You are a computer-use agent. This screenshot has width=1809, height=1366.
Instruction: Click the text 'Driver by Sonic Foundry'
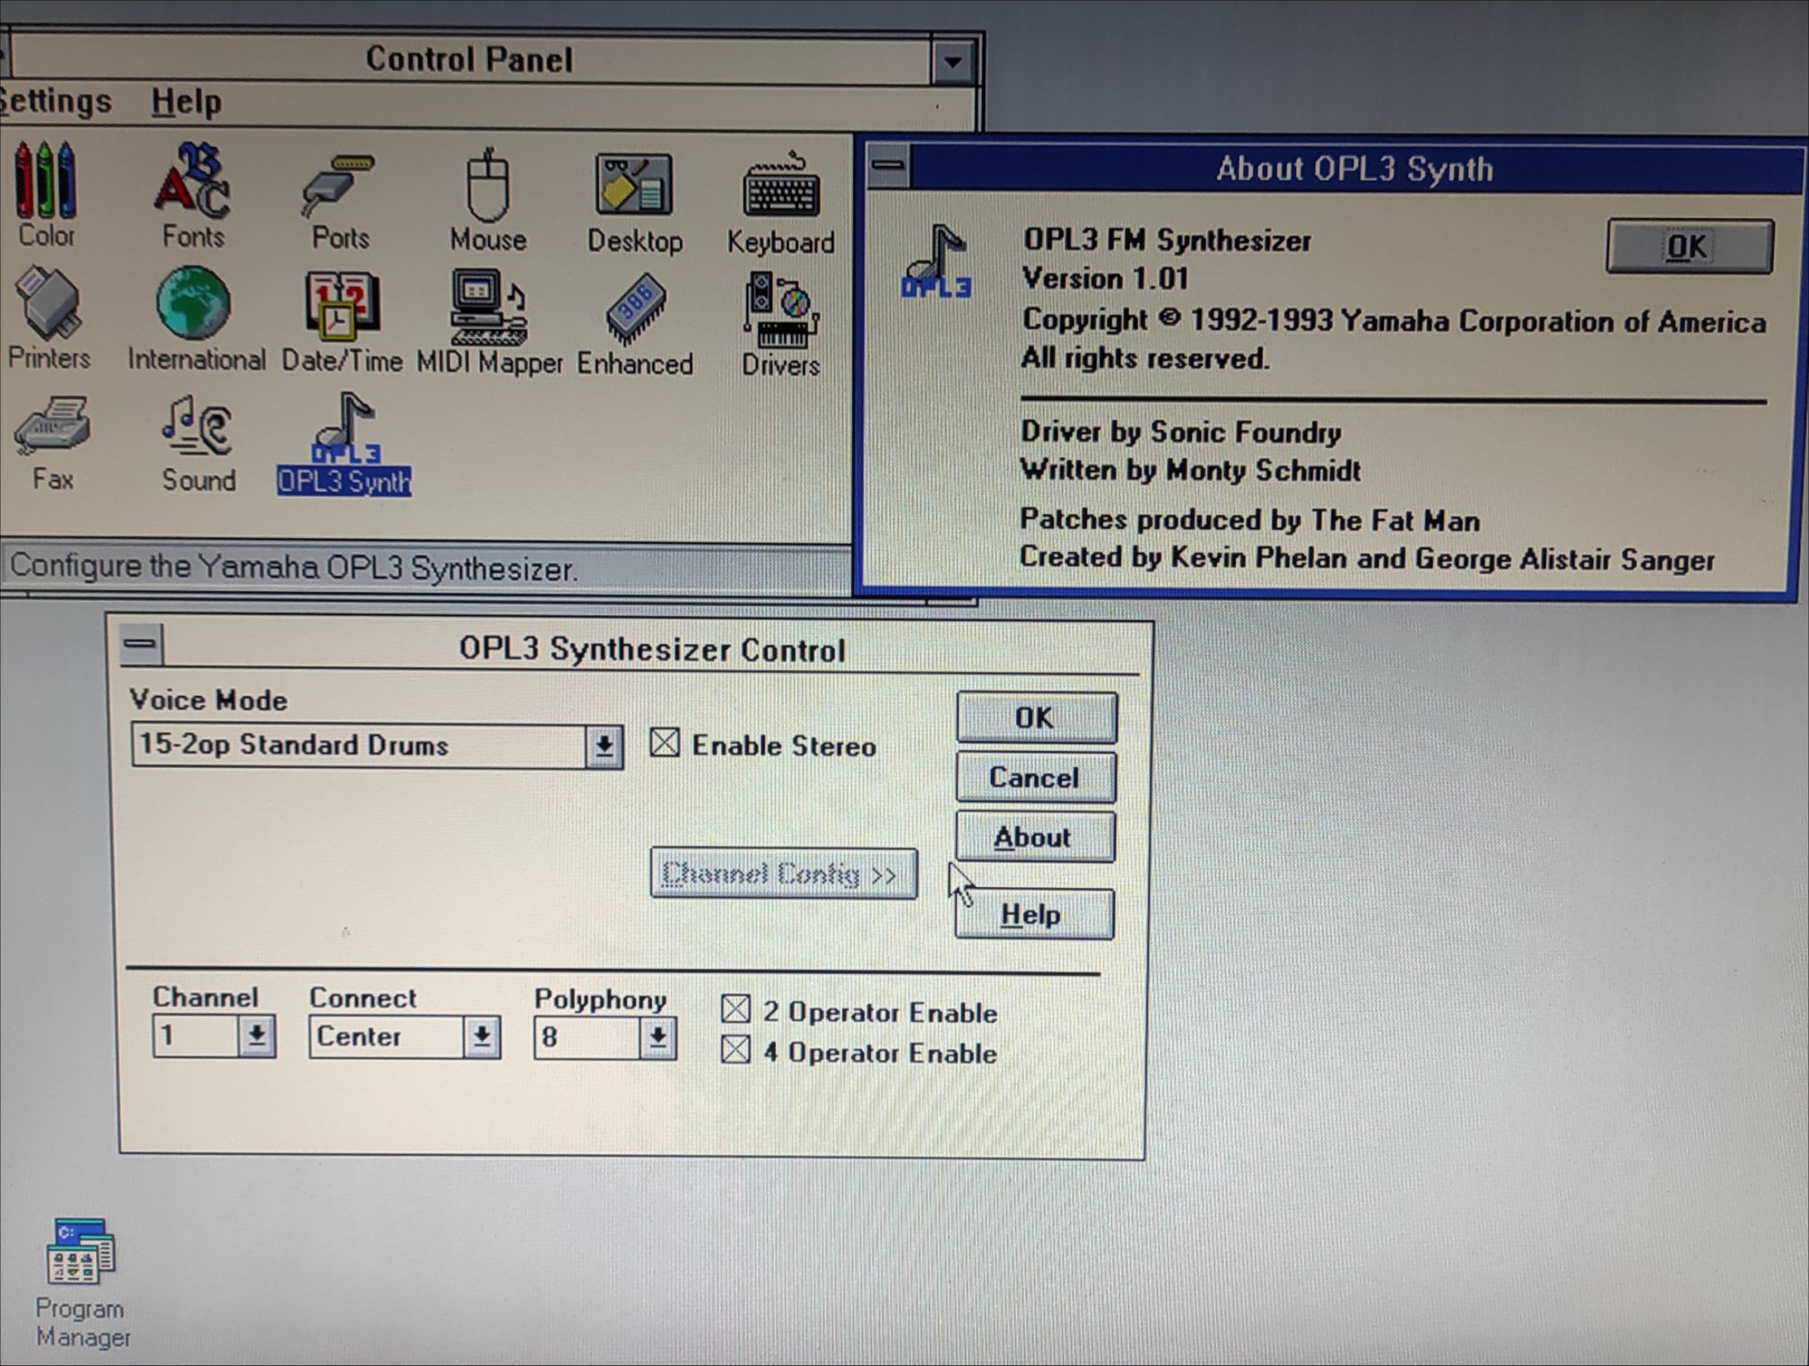click(1180, 432)
